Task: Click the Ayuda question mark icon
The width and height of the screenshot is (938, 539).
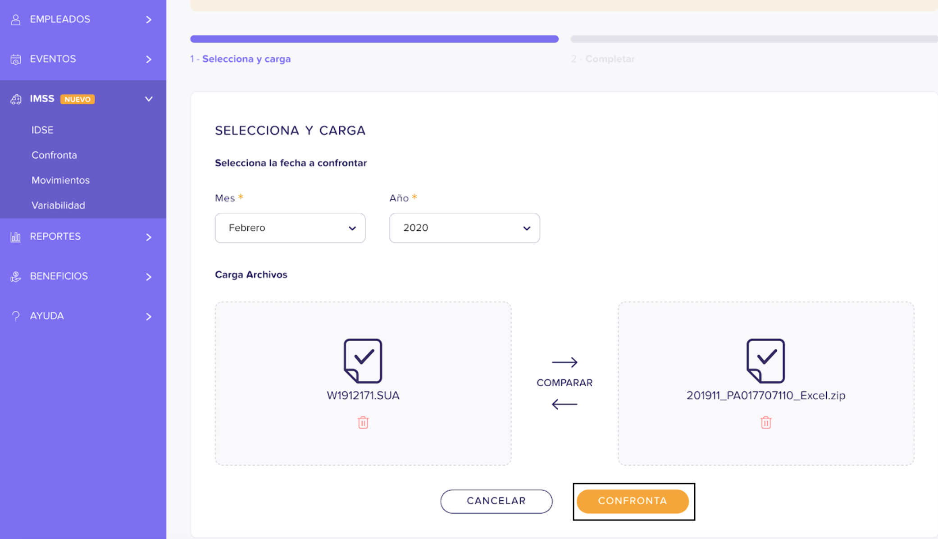Action: pos(16,316)
